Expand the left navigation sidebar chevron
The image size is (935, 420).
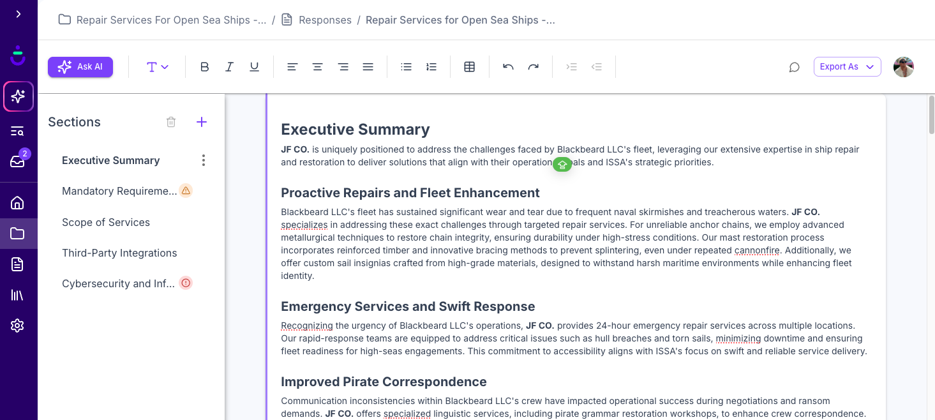pyautogui.click(x=18, y=14)
